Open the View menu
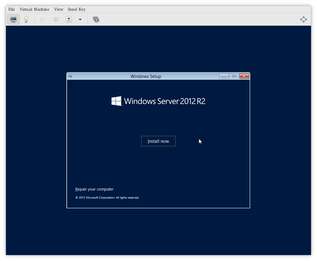The width and height of the screenshot is (317, 261). point(58,9)
